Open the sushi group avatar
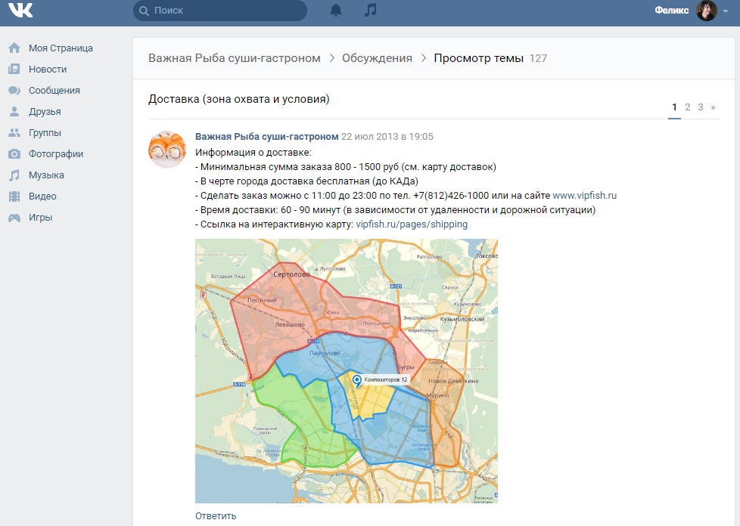Screen dimensions: 740x526 point(167,150)
